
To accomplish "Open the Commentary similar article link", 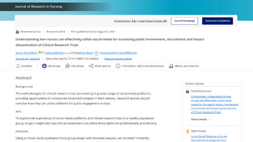I will (214, 104).
